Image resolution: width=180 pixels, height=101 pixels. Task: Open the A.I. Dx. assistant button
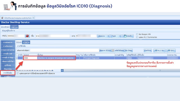click(159, 50)
